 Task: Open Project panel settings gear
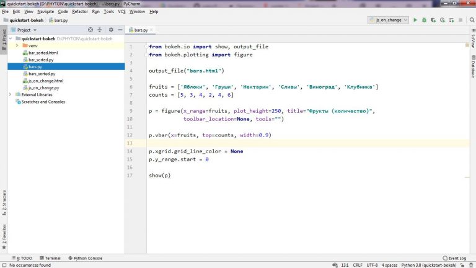pos(111,30)
